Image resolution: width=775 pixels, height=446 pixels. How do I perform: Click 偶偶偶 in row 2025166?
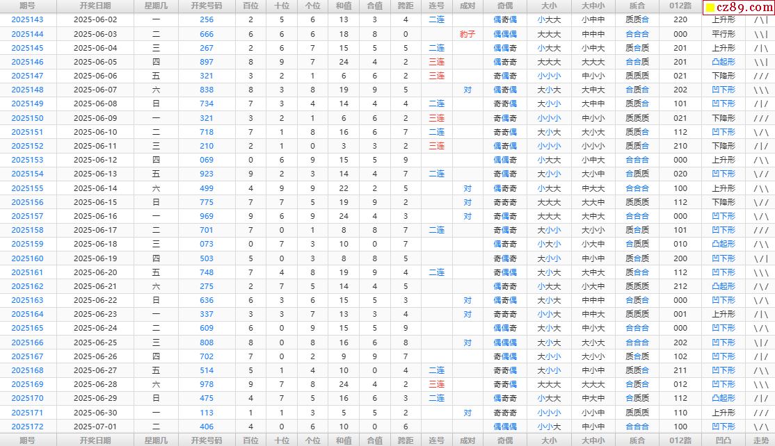505,342
